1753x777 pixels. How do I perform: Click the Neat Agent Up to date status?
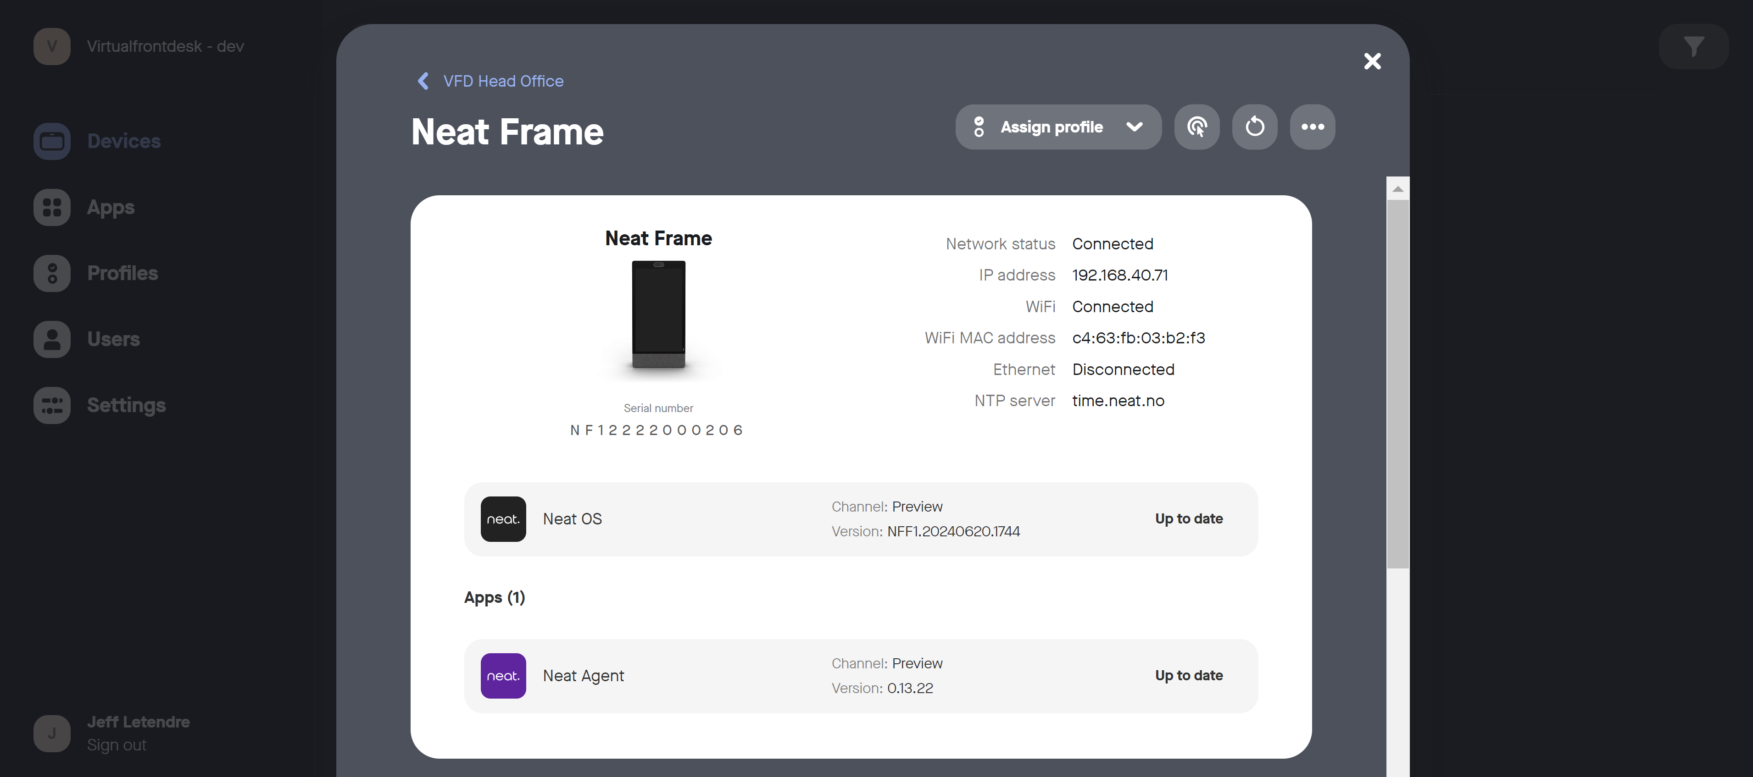pyautogui.click(x=1189, y=677)
